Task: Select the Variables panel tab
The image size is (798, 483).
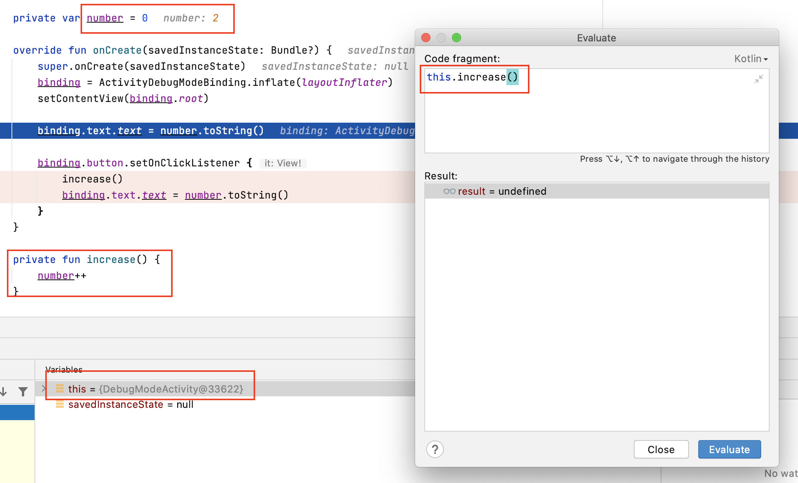Action: (x=64, y=369)
